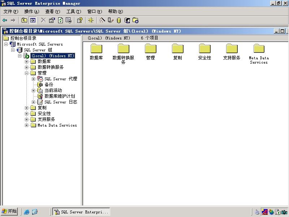
Task: Click the yellow star New icon
Action: (x=91, y=20)
